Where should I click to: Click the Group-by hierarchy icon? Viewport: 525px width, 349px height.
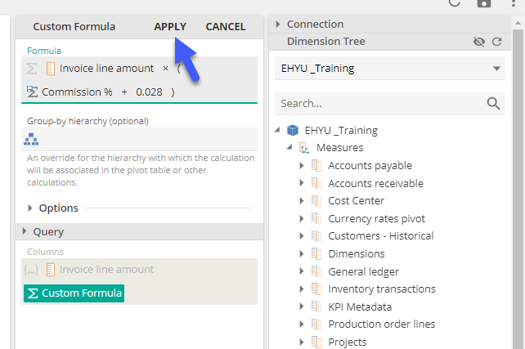click(32, 139)
